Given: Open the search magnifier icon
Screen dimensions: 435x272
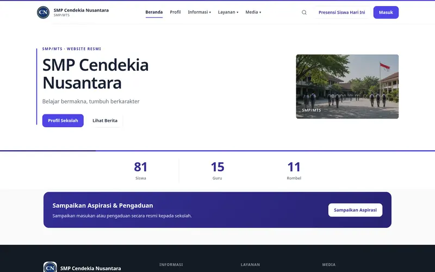Looking at the screenshot, I should [x=304, y=12].
